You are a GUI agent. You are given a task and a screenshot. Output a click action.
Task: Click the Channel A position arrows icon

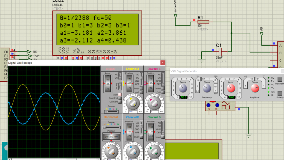124,83
